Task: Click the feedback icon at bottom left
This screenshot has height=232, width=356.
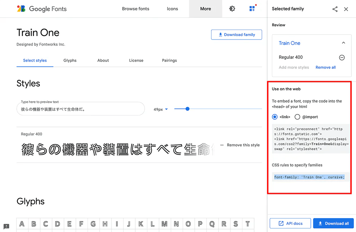Action: (x=6, y=226)
